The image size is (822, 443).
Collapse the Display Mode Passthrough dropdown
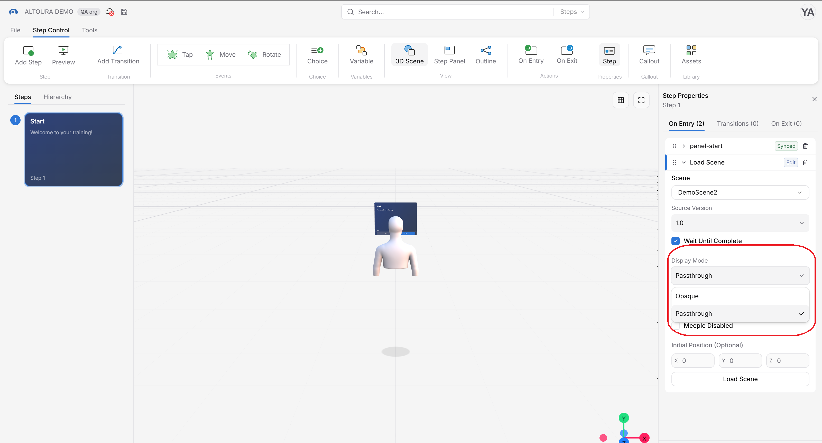pos(740,276)
